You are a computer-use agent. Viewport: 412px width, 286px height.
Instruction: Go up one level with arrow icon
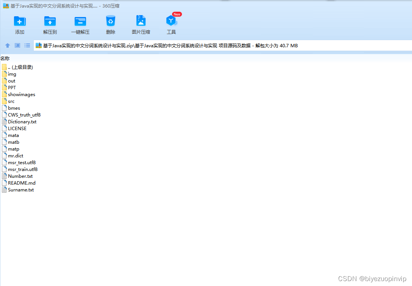[x=8, y=45]
